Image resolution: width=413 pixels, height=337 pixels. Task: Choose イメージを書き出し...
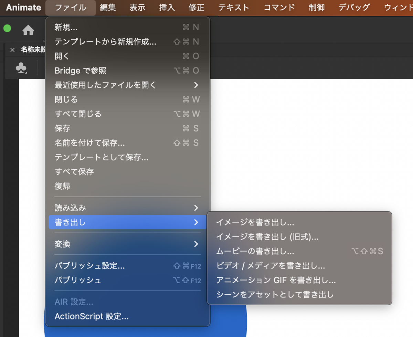click(299, 222)
